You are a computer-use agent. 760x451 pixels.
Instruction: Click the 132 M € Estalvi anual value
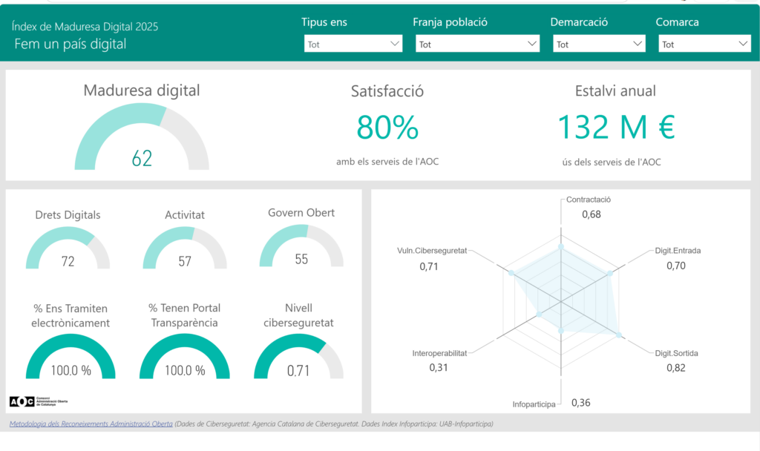(x=616, y=127)
